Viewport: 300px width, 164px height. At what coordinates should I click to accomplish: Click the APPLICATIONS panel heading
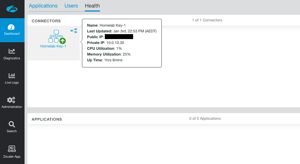point(47,119)
